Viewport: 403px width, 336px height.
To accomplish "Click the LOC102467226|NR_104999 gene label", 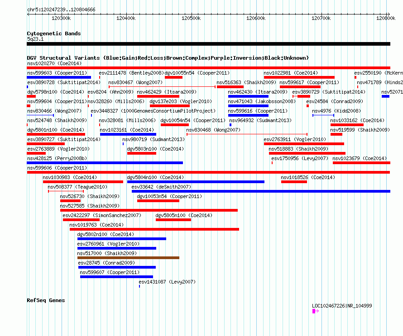I will pyautogui.click(x=342, y=306).
